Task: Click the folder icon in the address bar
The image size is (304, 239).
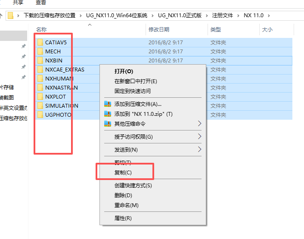Action: pos(10,16)
